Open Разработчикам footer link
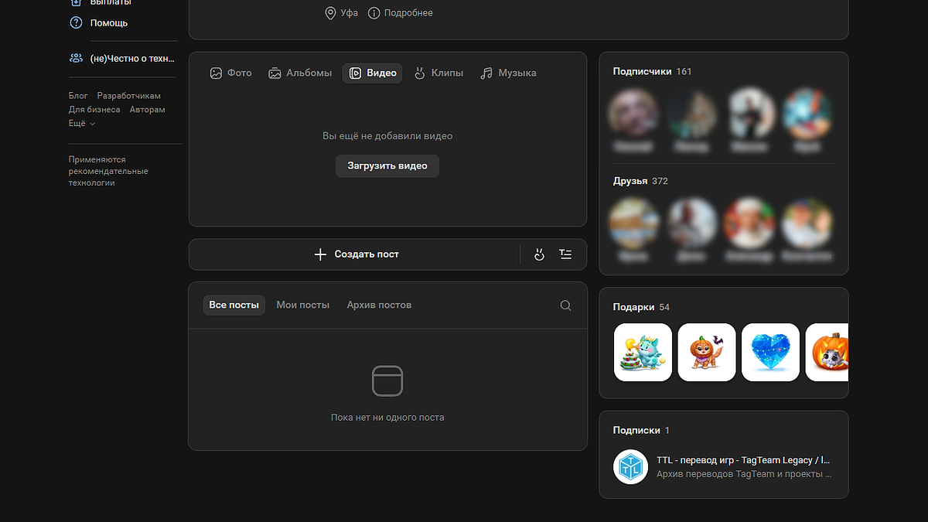The height and width of the screenshot is (522, 928). click(129, 96)
